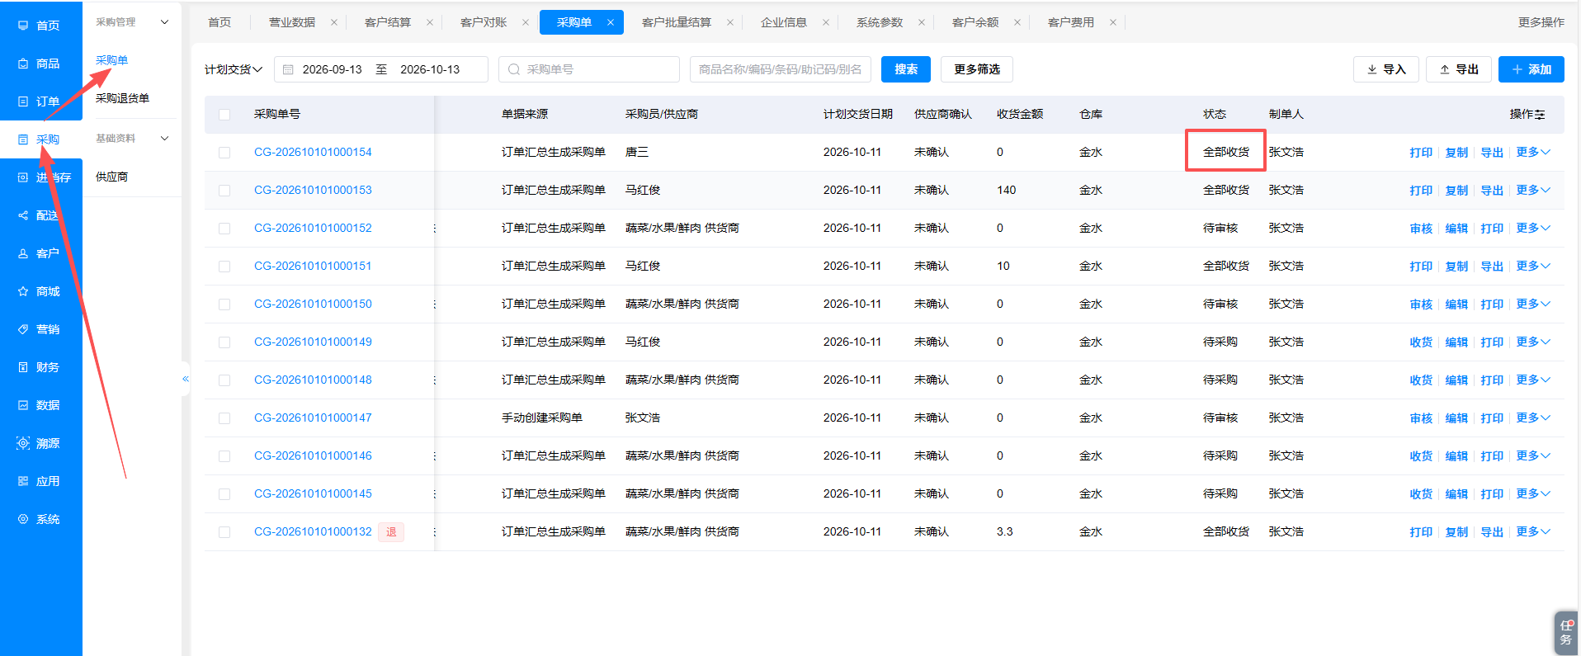Open 采购退货单 in the submenu
Screen dimensions: 1581x656
[x=122, y=98]
